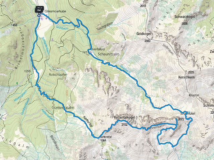Select the Kettentalkogel peak label
The height and width of the screenshot is (160, 214).
tap(124, 117)
